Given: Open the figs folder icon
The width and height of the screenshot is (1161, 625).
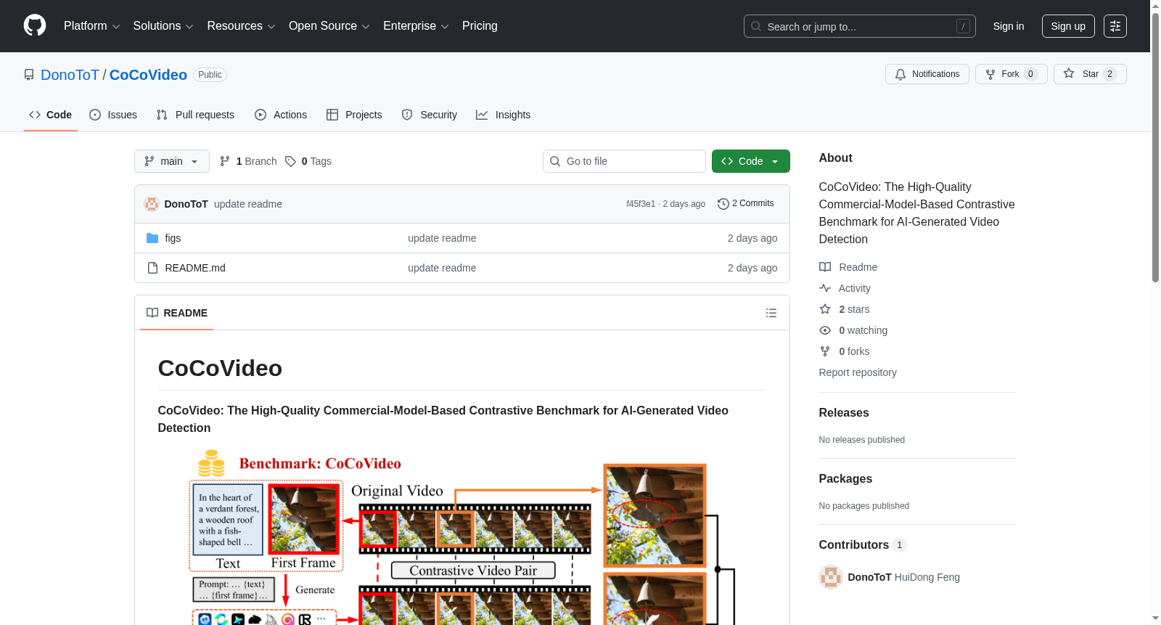Looking at the screenshot, I should tap(152, 238).
